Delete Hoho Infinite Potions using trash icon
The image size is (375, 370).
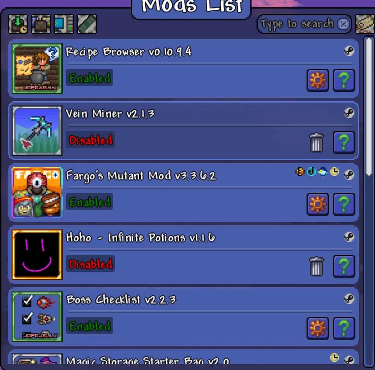point(317,266)
